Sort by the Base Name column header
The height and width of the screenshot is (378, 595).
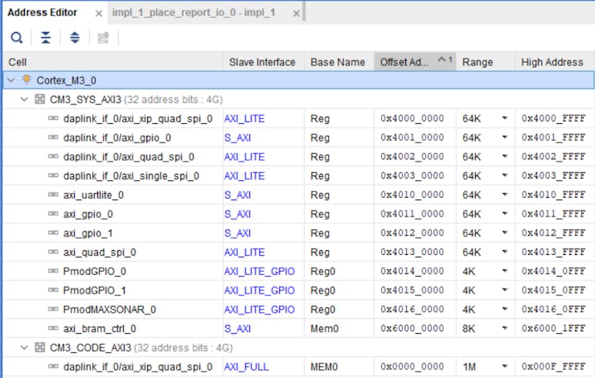pos(339,62)
